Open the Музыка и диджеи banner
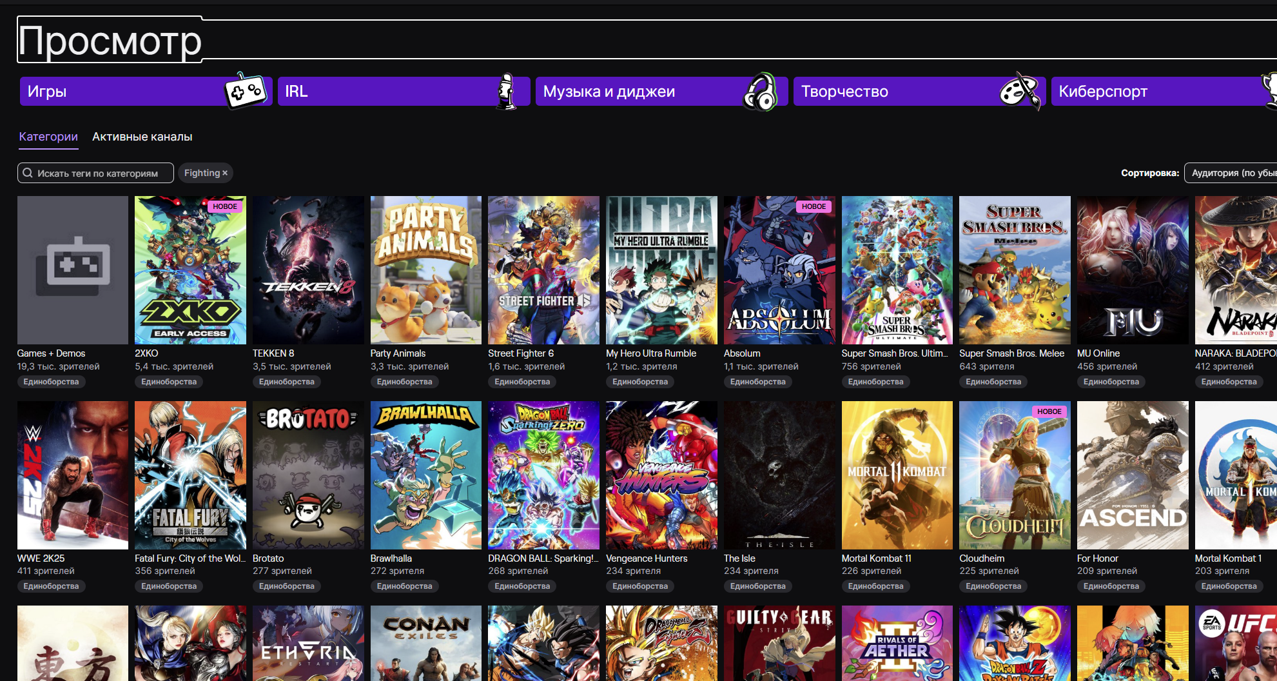Screen dimensions: 1277x681 tap(661, 92)
